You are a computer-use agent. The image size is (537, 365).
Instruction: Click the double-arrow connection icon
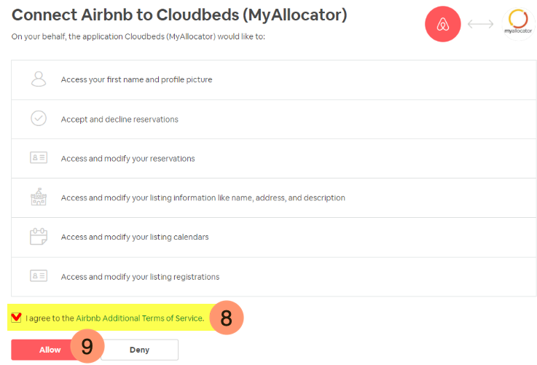coord(481,25)
